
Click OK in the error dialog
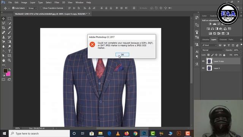click(122, 55)
